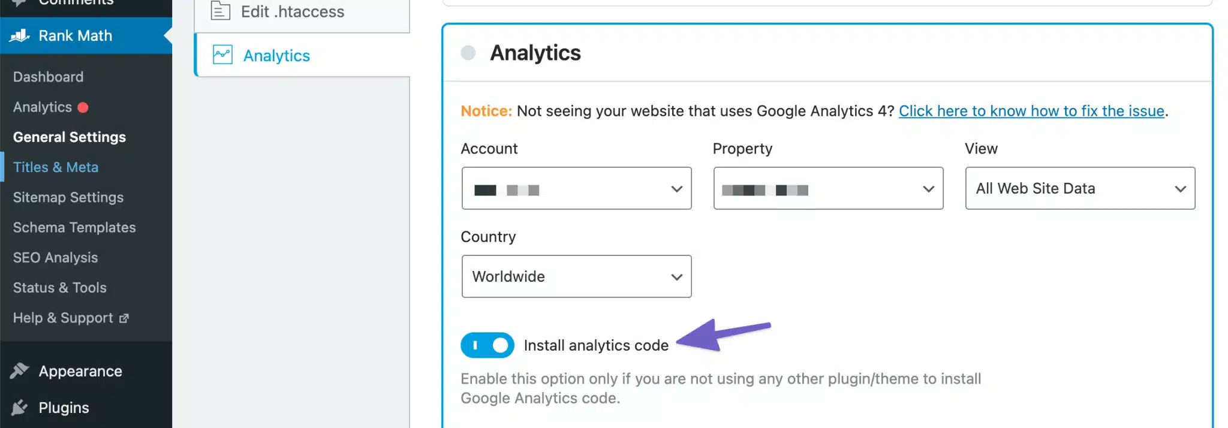Go to Sitemap Settings in sidebar
The width and height of the screenshot is (1228, 428).
(x=68, y=197)
